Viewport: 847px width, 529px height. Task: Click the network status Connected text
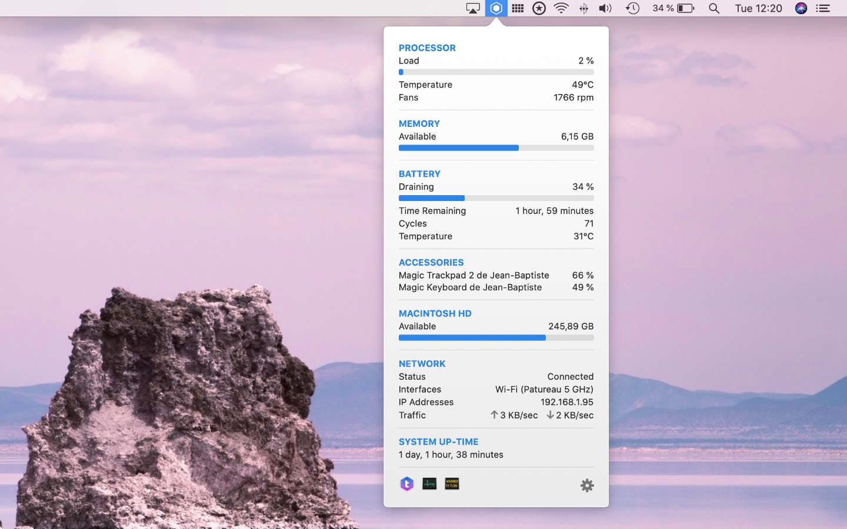point(570,377)
